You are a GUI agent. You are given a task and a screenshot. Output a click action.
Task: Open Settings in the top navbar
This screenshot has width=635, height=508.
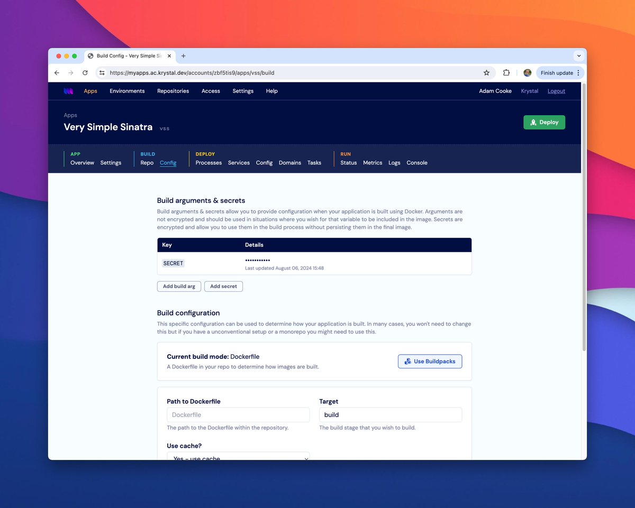(243, 91)
